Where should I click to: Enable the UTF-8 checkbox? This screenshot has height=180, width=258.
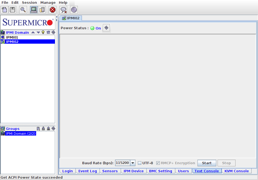click(139, 163)
